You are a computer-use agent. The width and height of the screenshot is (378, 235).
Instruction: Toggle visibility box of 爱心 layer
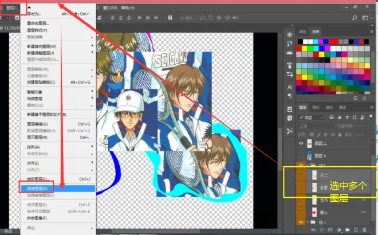[x=301, y=212]
